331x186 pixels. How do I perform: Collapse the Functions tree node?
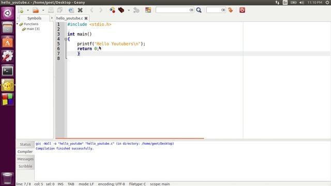[18, 24]
